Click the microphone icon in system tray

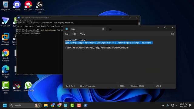point(168,105)
